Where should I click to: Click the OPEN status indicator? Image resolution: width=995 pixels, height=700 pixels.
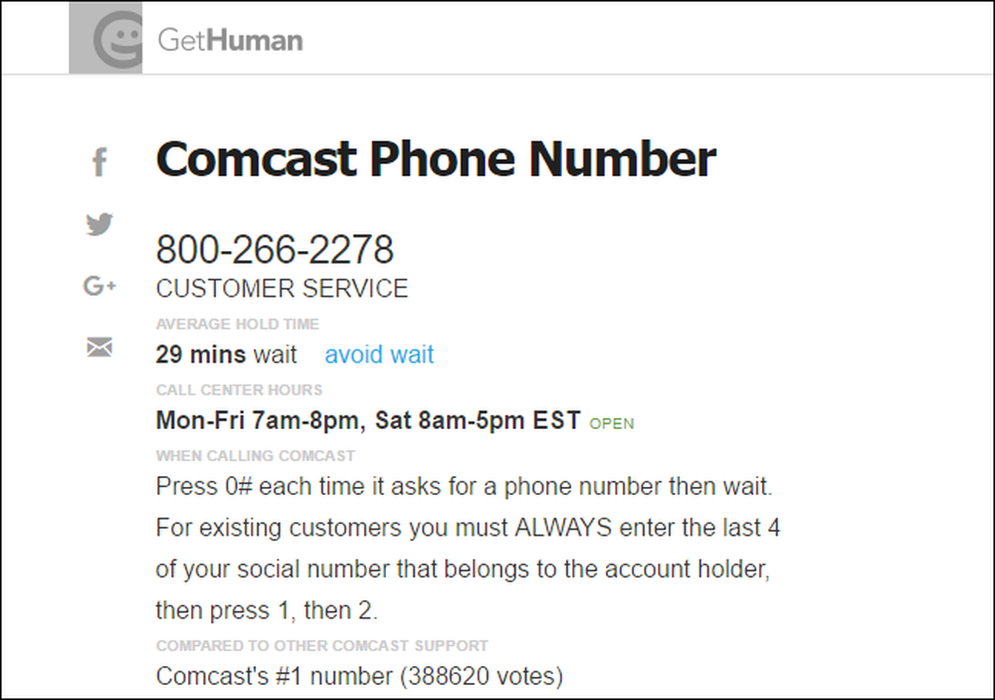(x=612, y=424)
